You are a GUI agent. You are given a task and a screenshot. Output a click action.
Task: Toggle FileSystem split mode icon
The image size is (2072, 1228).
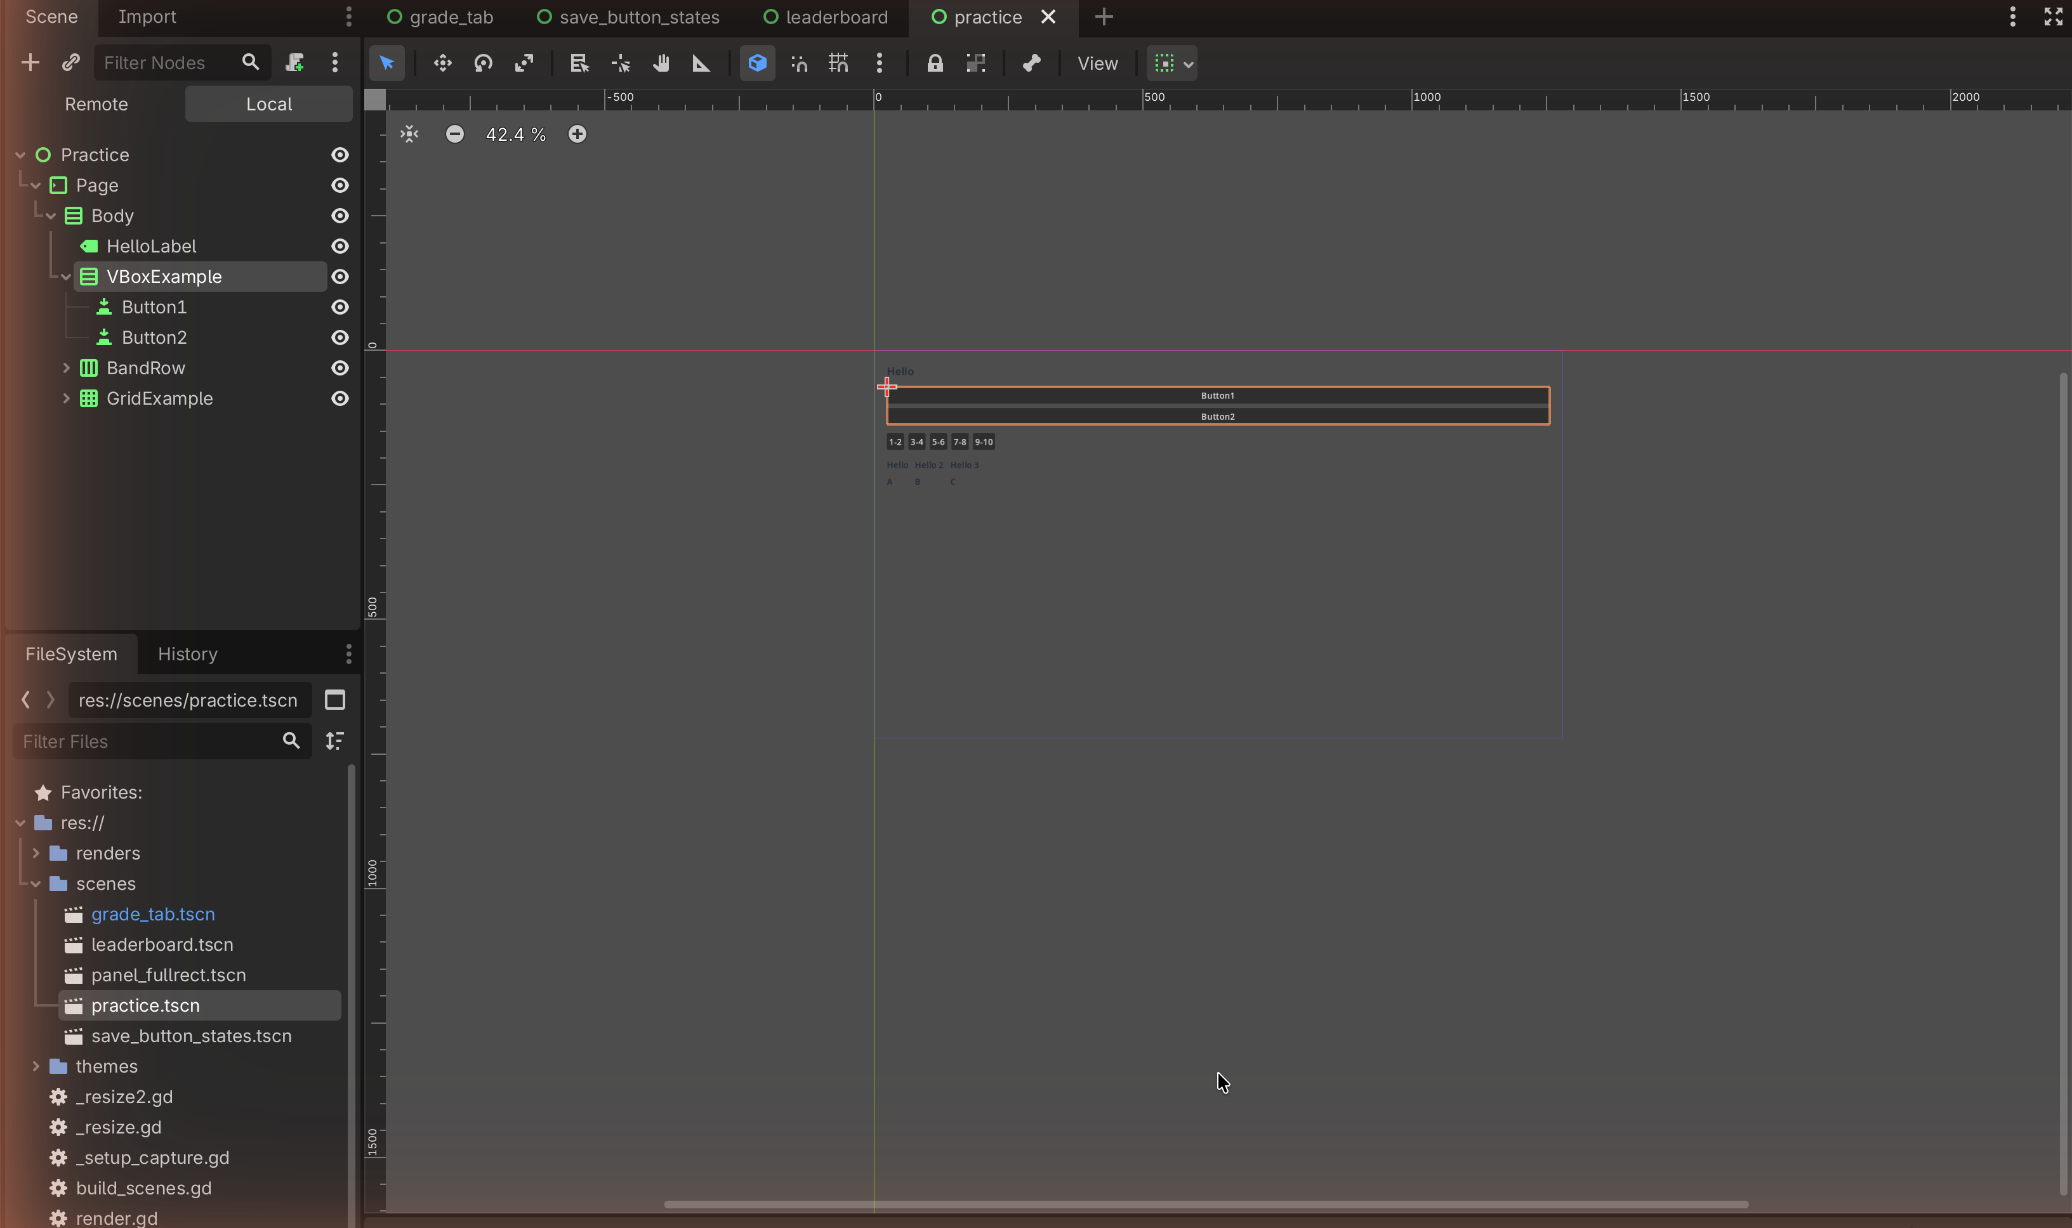pyautogui.click(x=334, y=700)
